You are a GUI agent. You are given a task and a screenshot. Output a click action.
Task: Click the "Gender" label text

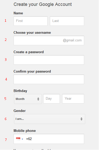(x=19, y=111)
